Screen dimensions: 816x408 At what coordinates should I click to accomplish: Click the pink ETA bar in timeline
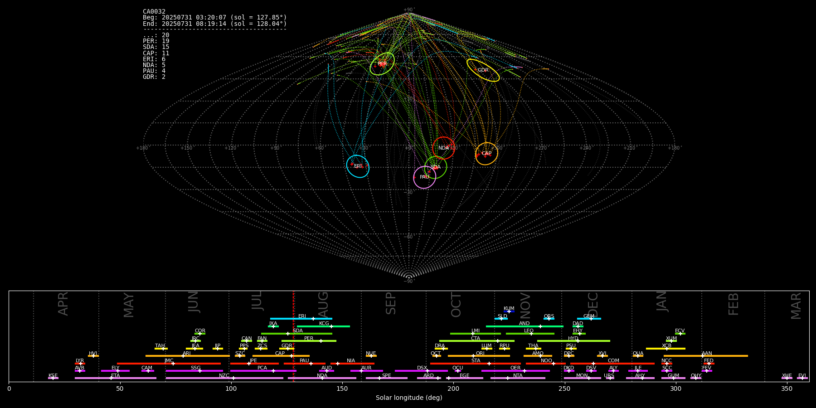click(x=116, y=378)
